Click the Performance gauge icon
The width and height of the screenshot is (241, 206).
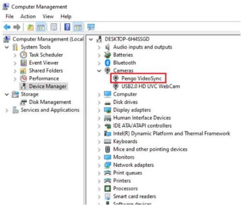23,79
